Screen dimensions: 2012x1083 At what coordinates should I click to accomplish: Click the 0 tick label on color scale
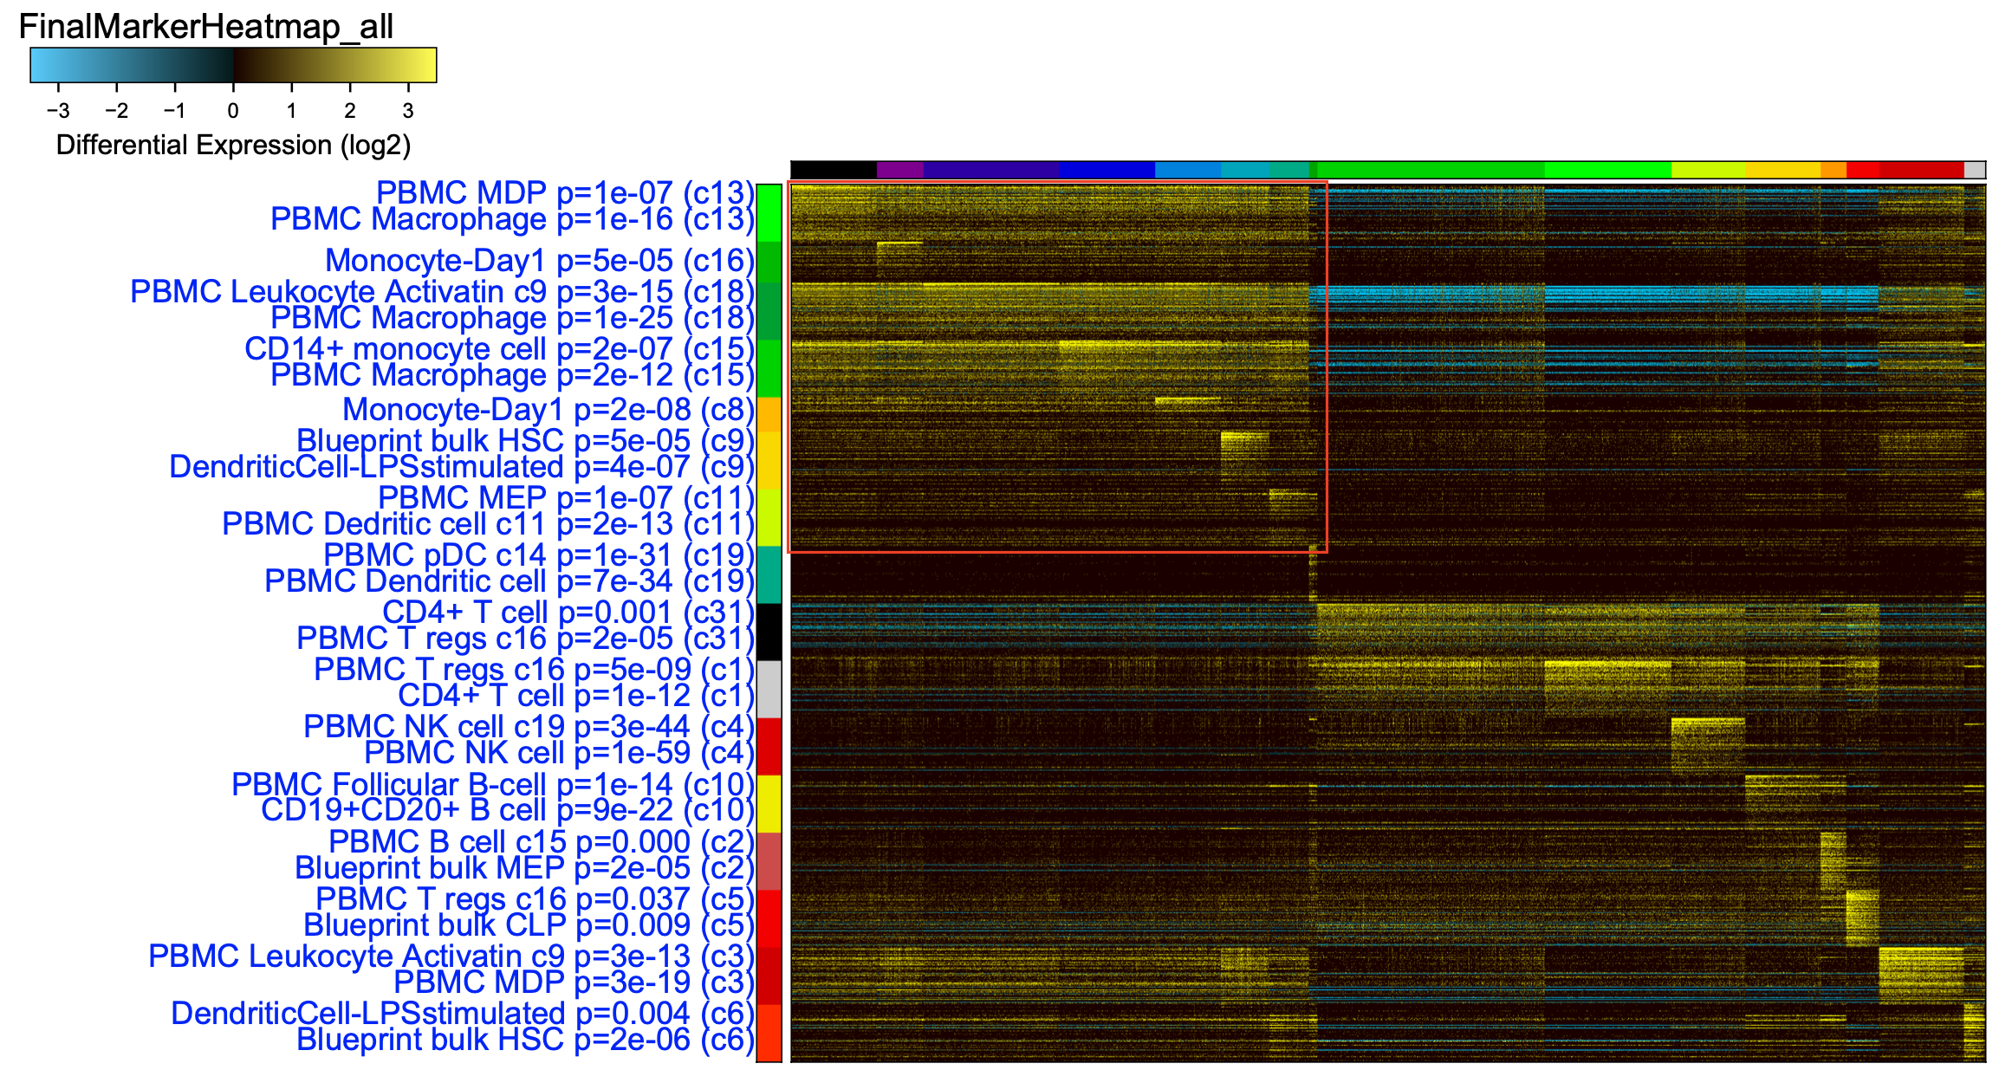click(x=233, y=111)
